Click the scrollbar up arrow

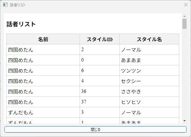(184, 16)
